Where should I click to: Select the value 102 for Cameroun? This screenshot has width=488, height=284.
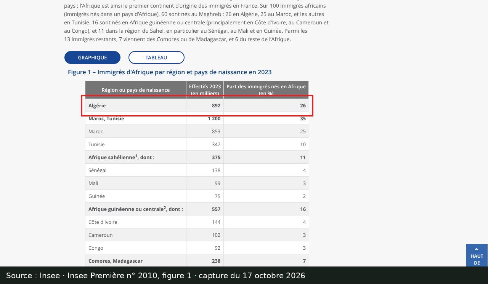click(216, 235)
